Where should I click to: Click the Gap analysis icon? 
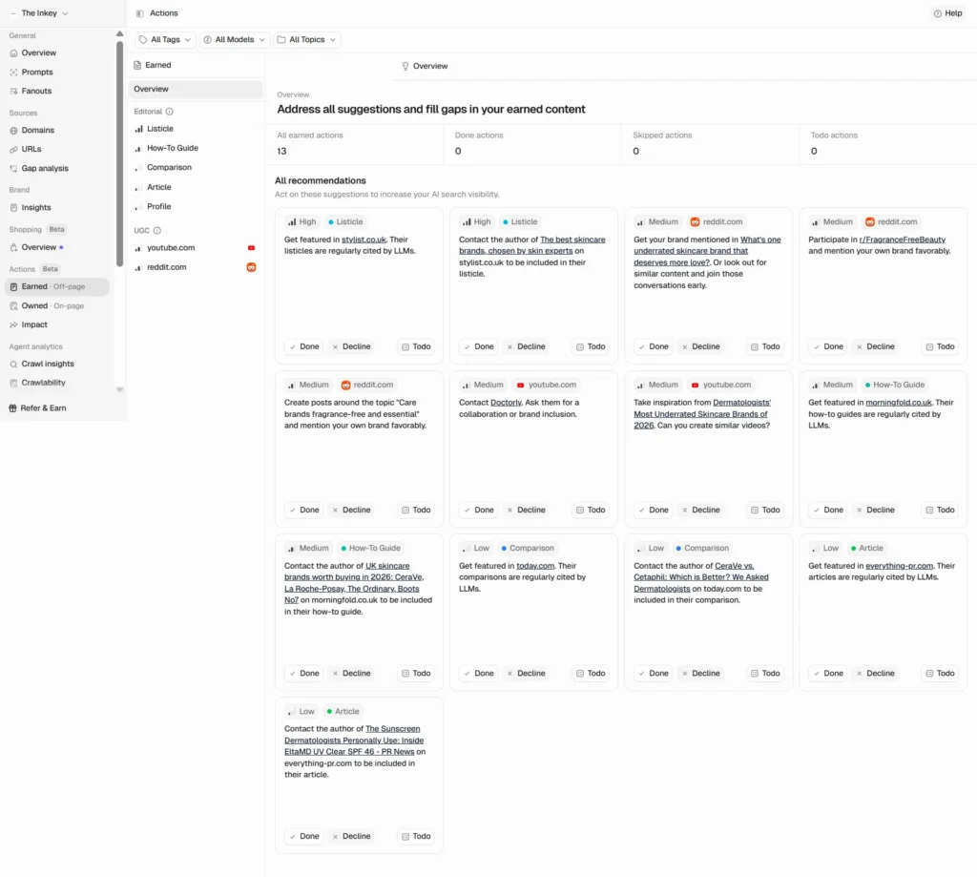tap(13, 168)
